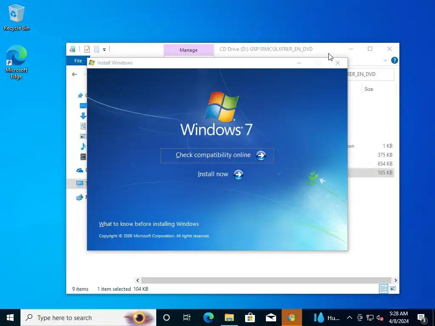The width and height of the screenshot is (435, 326).
Task: Open Cortana circle on taskbar
Action: 167,318
